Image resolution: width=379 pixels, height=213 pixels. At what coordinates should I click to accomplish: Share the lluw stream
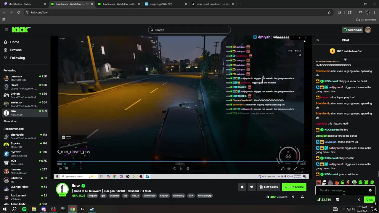pyautogui.click(x=293, y=197)
